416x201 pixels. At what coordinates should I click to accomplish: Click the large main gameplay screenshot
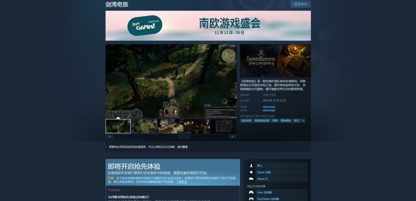click(x=171, y=81)
